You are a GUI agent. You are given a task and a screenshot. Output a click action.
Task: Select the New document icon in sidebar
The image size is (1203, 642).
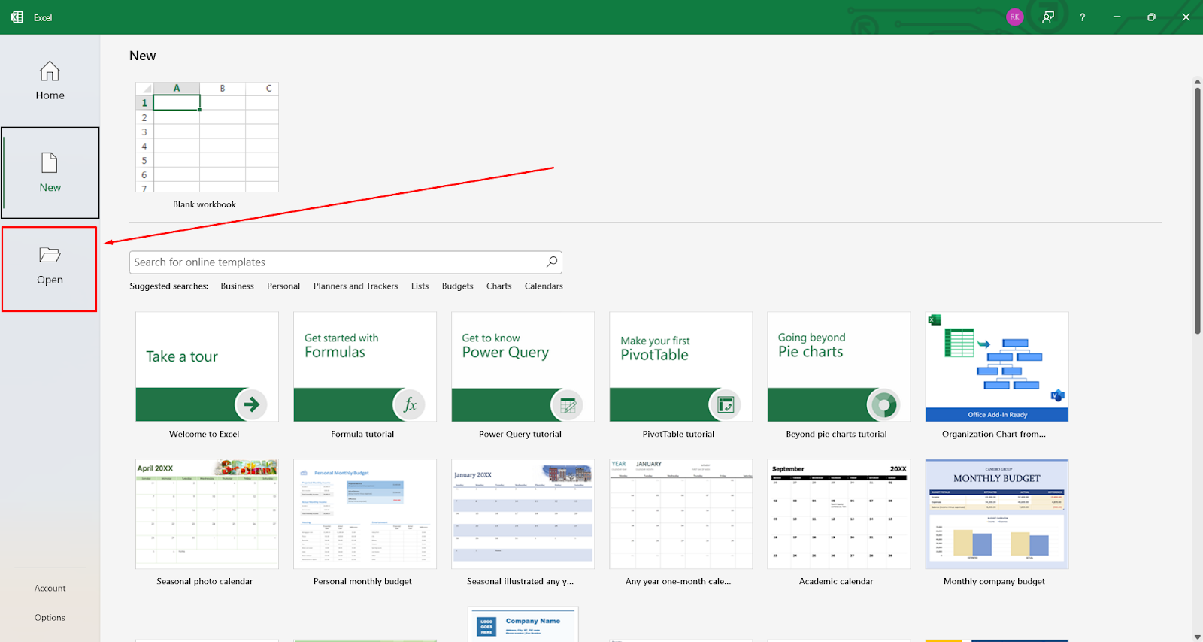(50, 162)
